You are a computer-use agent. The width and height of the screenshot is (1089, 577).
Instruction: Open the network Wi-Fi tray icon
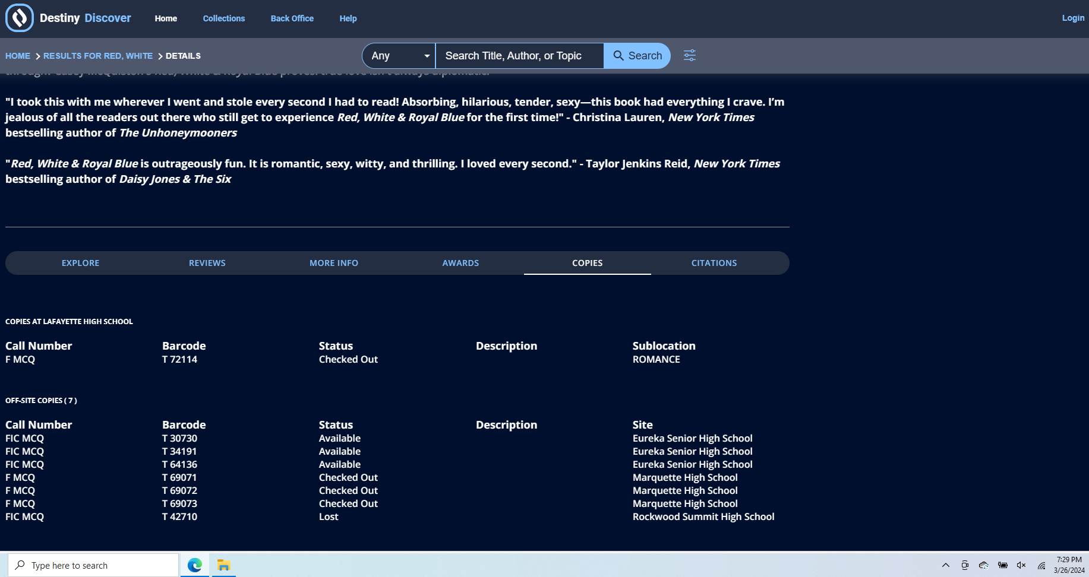(x=1041, y=565)
